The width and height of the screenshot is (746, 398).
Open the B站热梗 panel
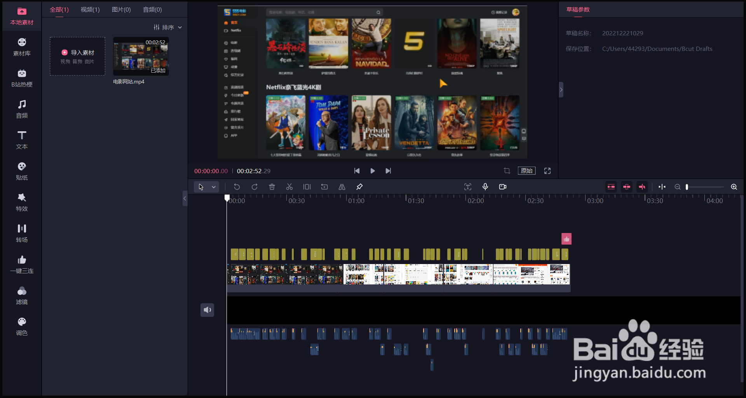[22, 78]
